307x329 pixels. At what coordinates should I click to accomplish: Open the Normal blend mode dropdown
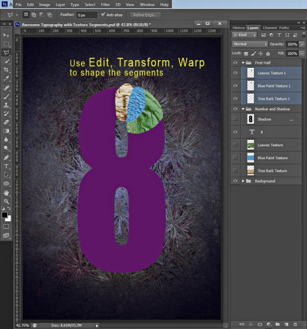(250, 44)
